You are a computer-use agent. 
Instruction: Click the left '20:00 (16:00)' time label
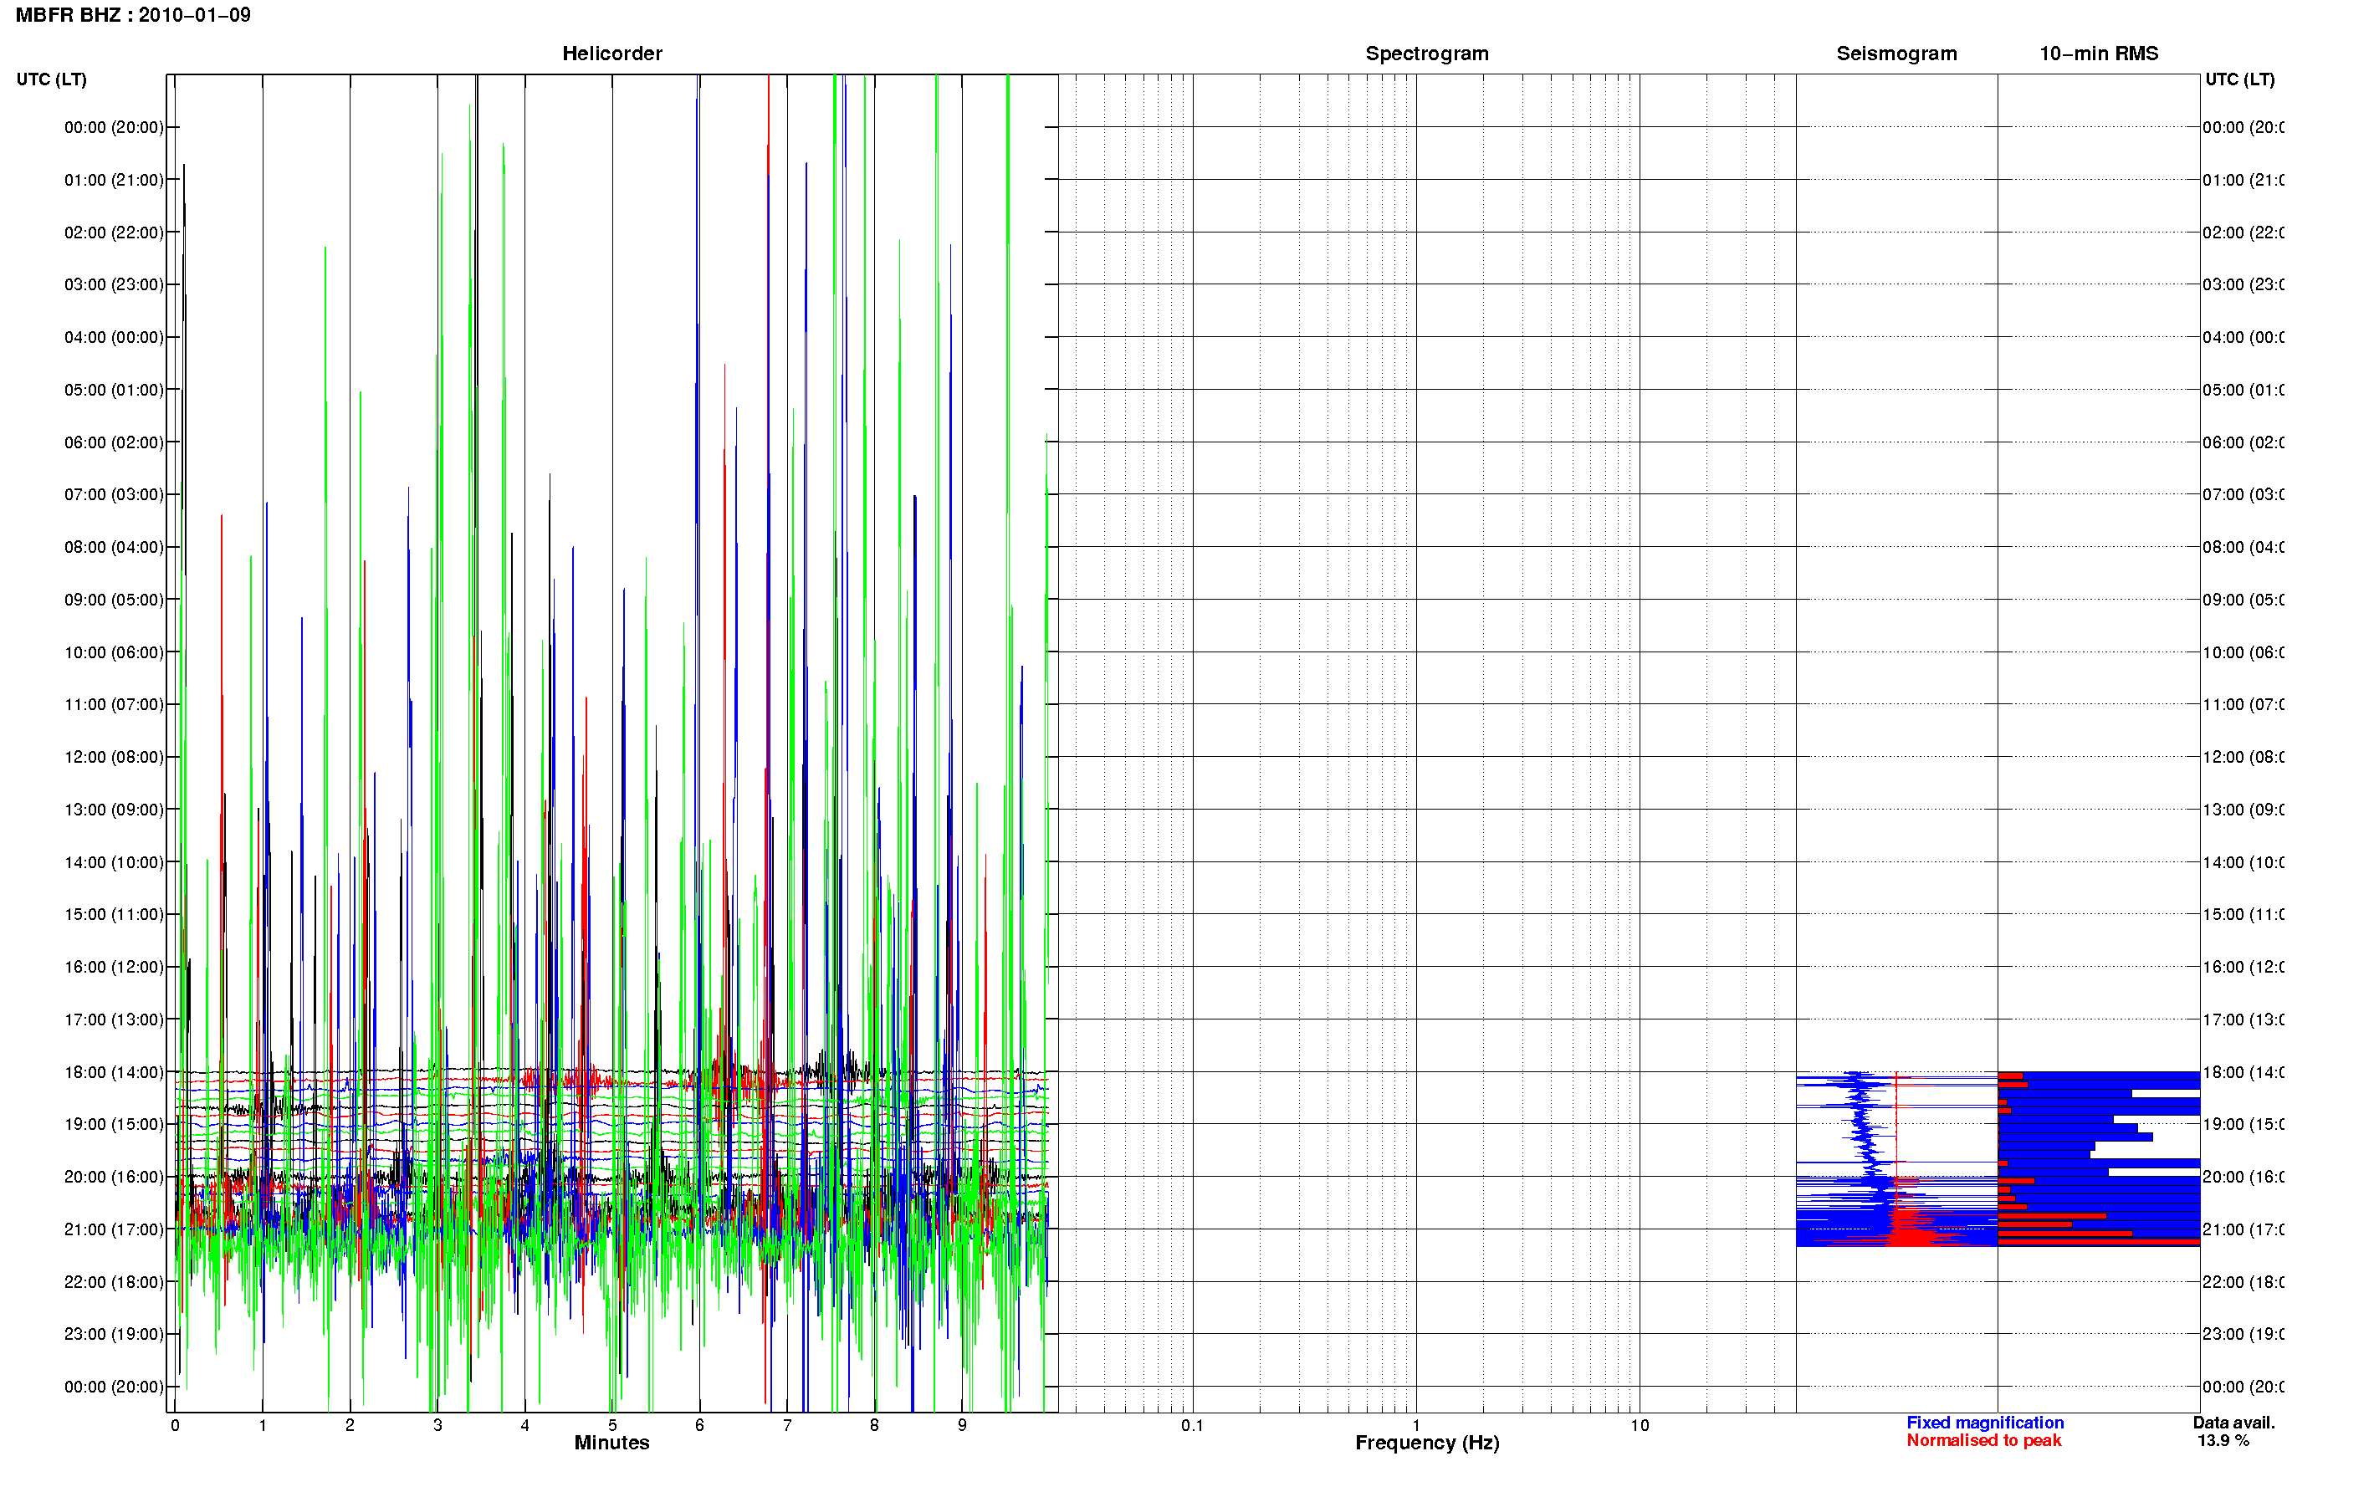pyautogui.click(x=114, y=1178)
